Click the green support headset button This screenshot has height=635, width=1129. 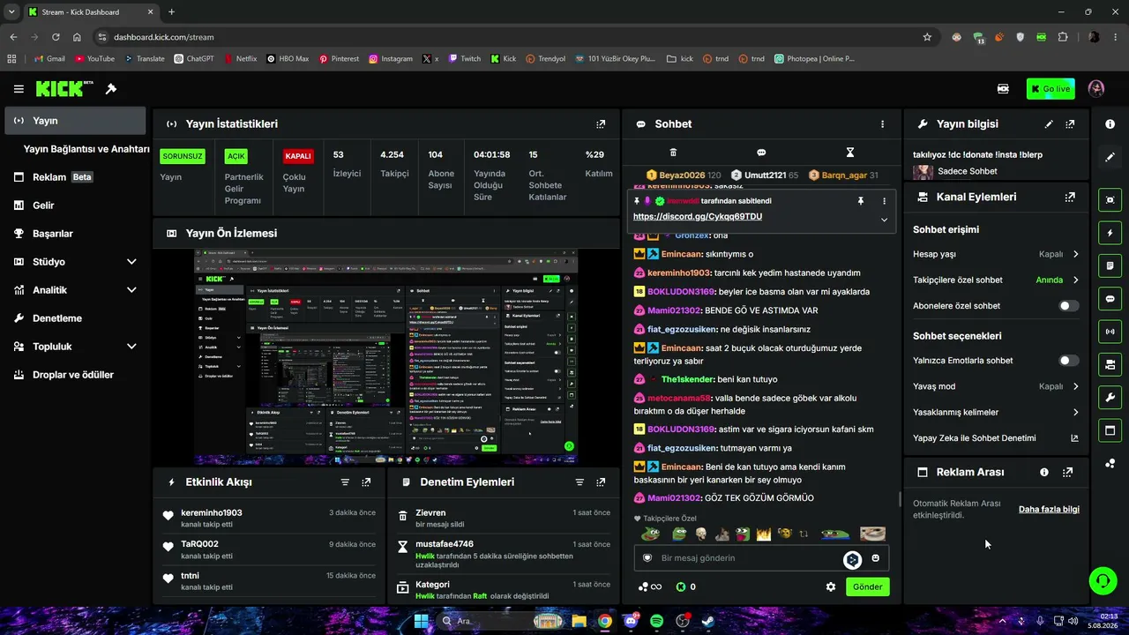tap(1103, 580)
